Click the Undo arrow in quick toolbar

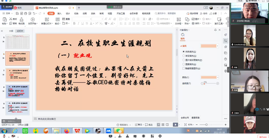pos(35,13)
